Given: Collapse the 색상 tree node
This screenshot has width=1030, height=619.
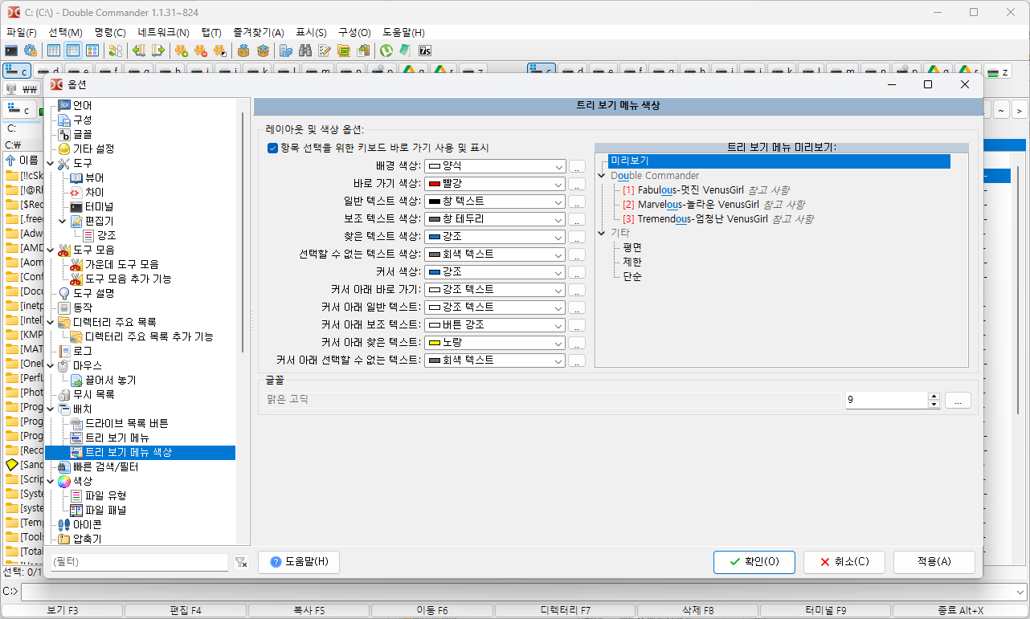Looking at the screenshot, I should click(x=51, y=481).
